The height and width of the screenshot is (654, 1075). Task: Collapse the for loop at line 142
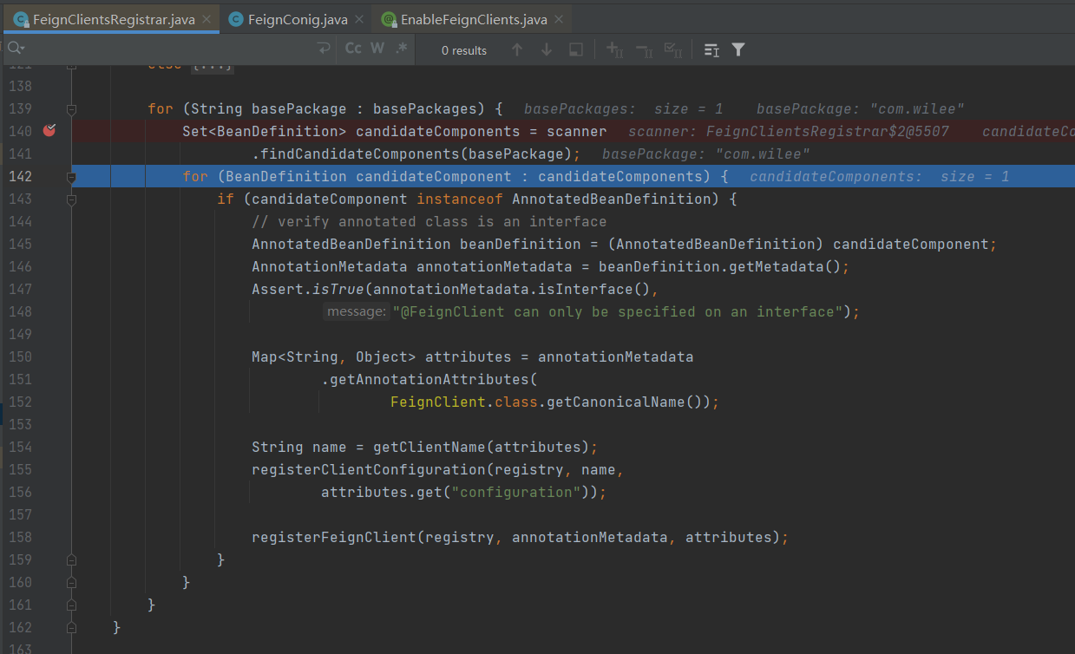click(x=71, y=177)
